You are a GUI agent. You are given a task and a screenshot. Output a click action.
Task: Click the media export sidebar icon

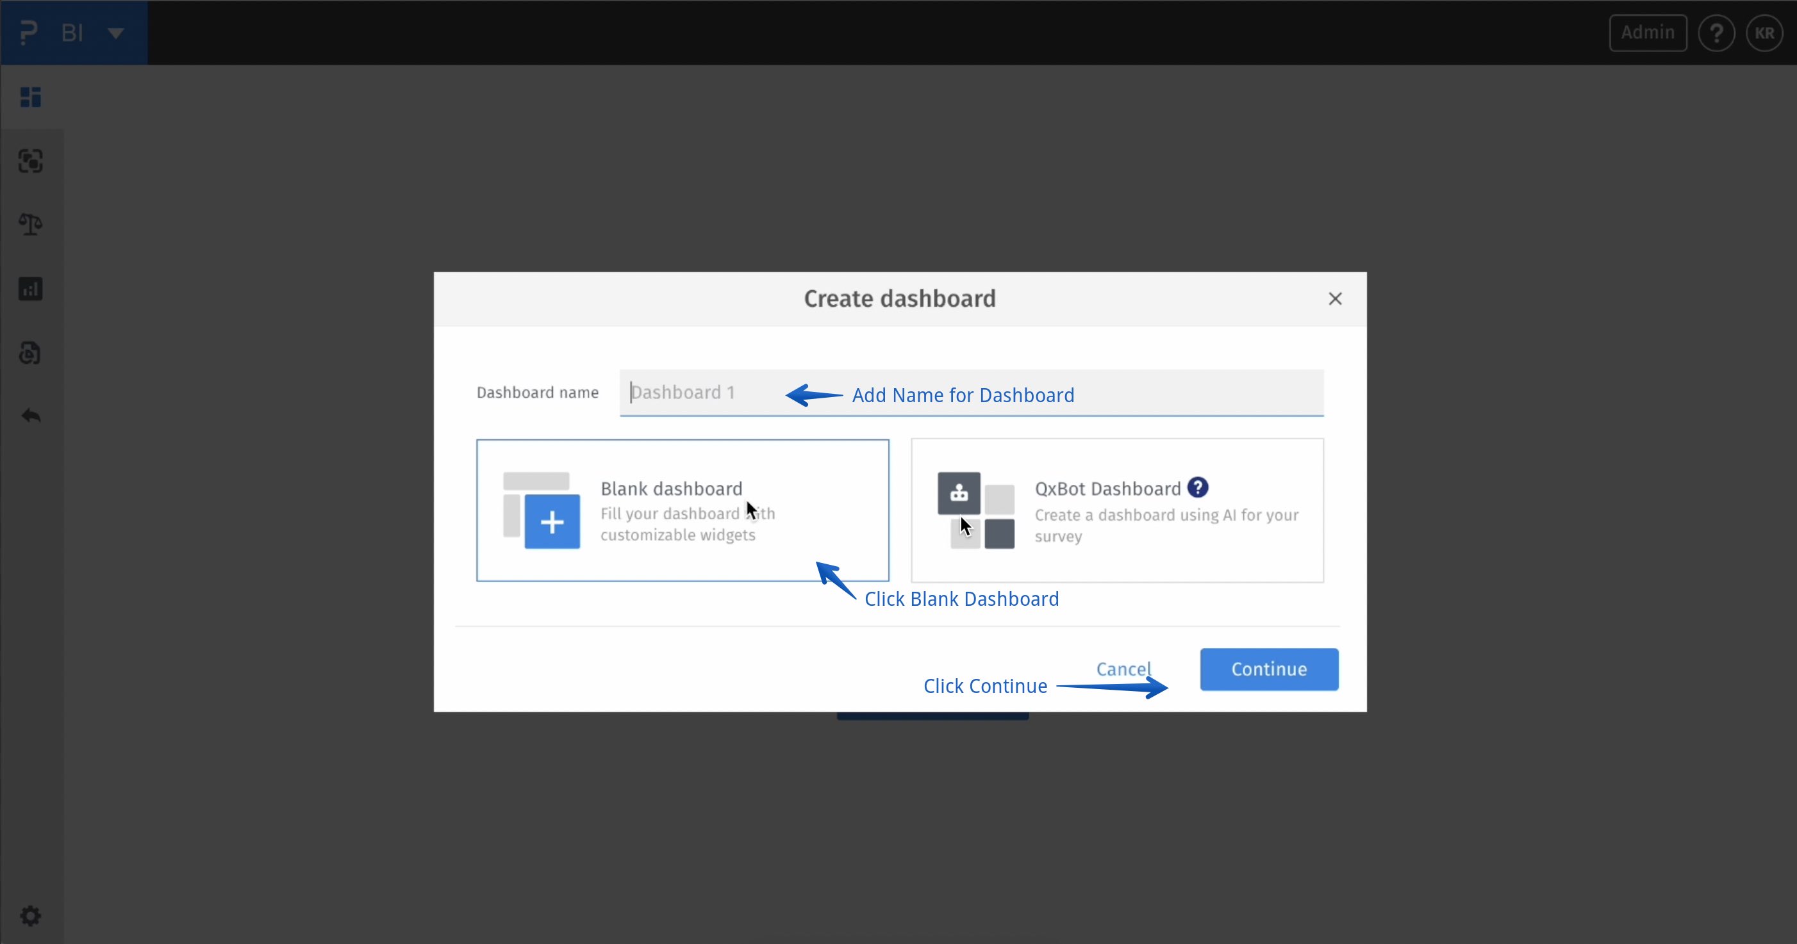(x=31, y=354)
